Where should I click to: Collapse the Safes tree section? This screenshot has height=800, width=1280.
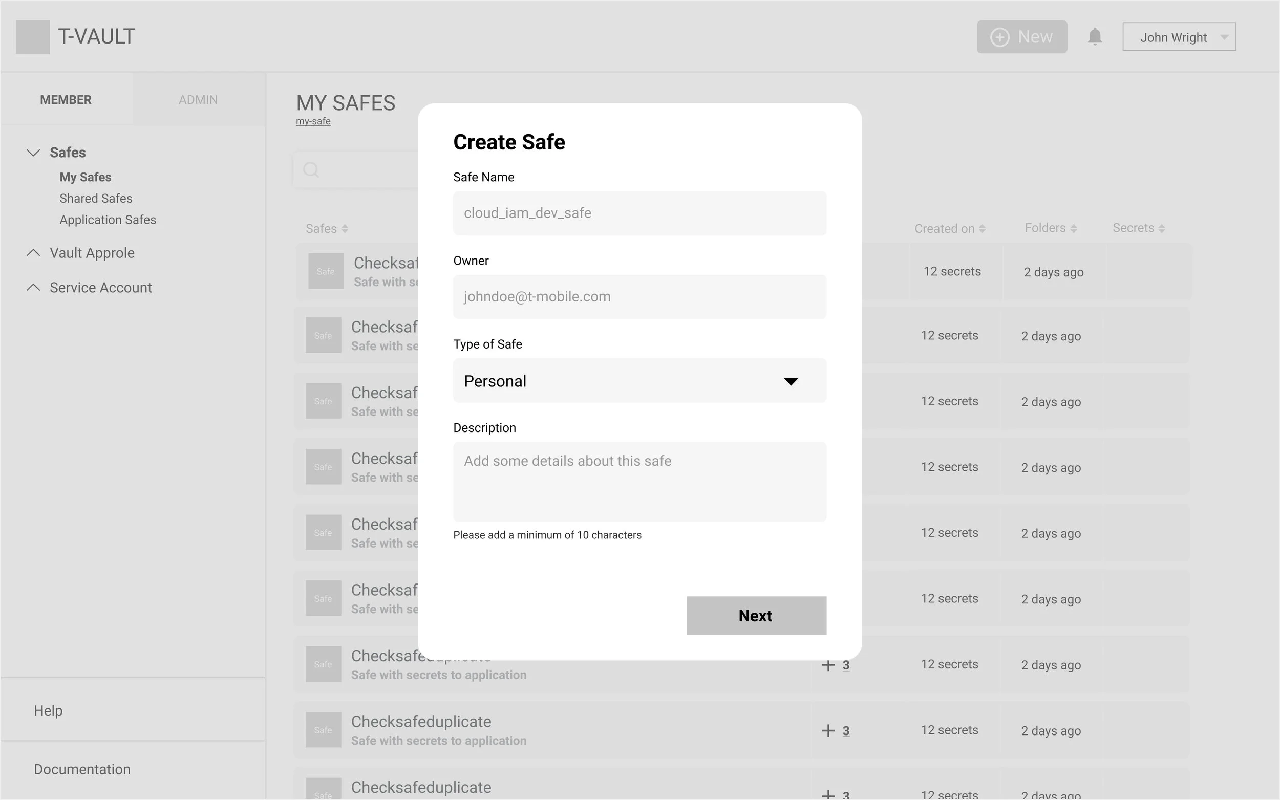[33, 153]
